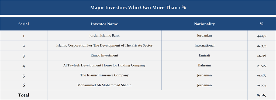The height and width of the screenshot is (100, 276).
Task: Select the 85.267 total percentage
Action: click(x=261, y=96)
